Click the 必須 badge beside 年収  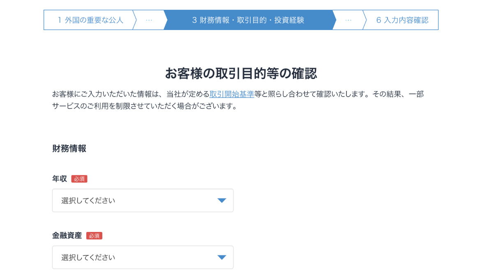tap(79, 179)
